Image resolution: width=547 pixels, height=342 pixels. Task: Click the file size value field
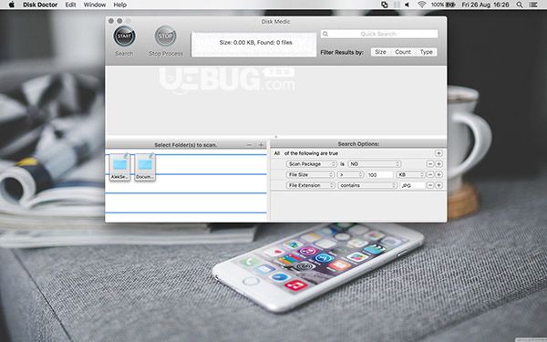coord(379,174)
